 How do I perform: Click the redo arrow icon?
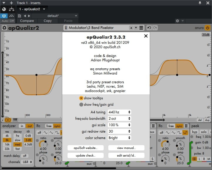(x=155, y=28)
